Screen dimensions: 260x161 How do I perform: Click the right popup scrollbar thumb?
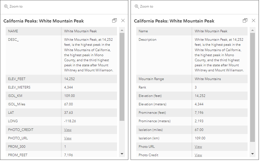252,87
